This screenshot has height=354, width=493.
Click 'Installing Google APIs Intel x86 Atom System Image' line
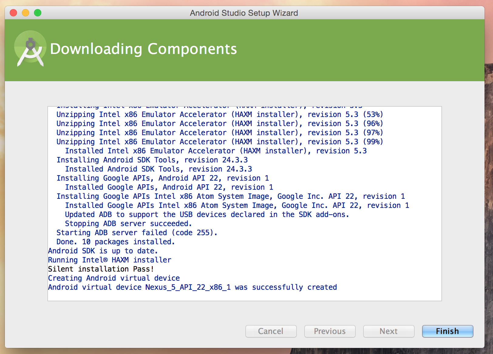click(x=231, y=196)
